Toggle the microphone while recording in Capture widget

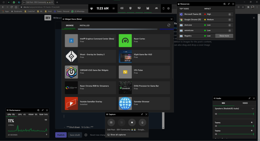pos(142,122)
